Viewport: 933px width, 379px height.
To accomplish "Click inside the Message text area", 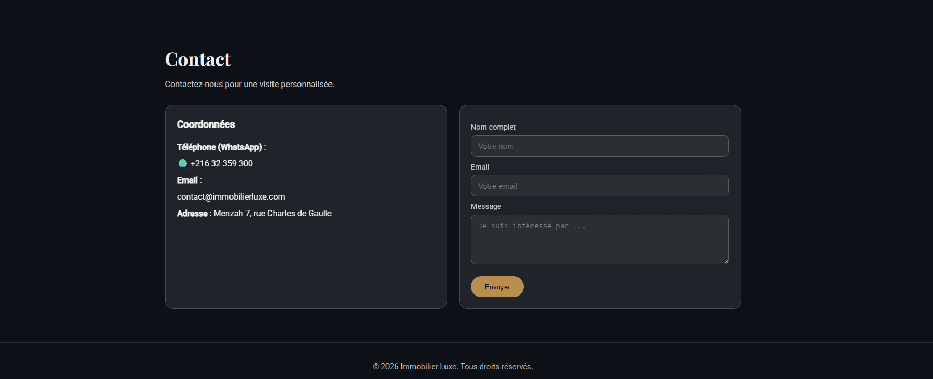I will [x=599, y=240].
